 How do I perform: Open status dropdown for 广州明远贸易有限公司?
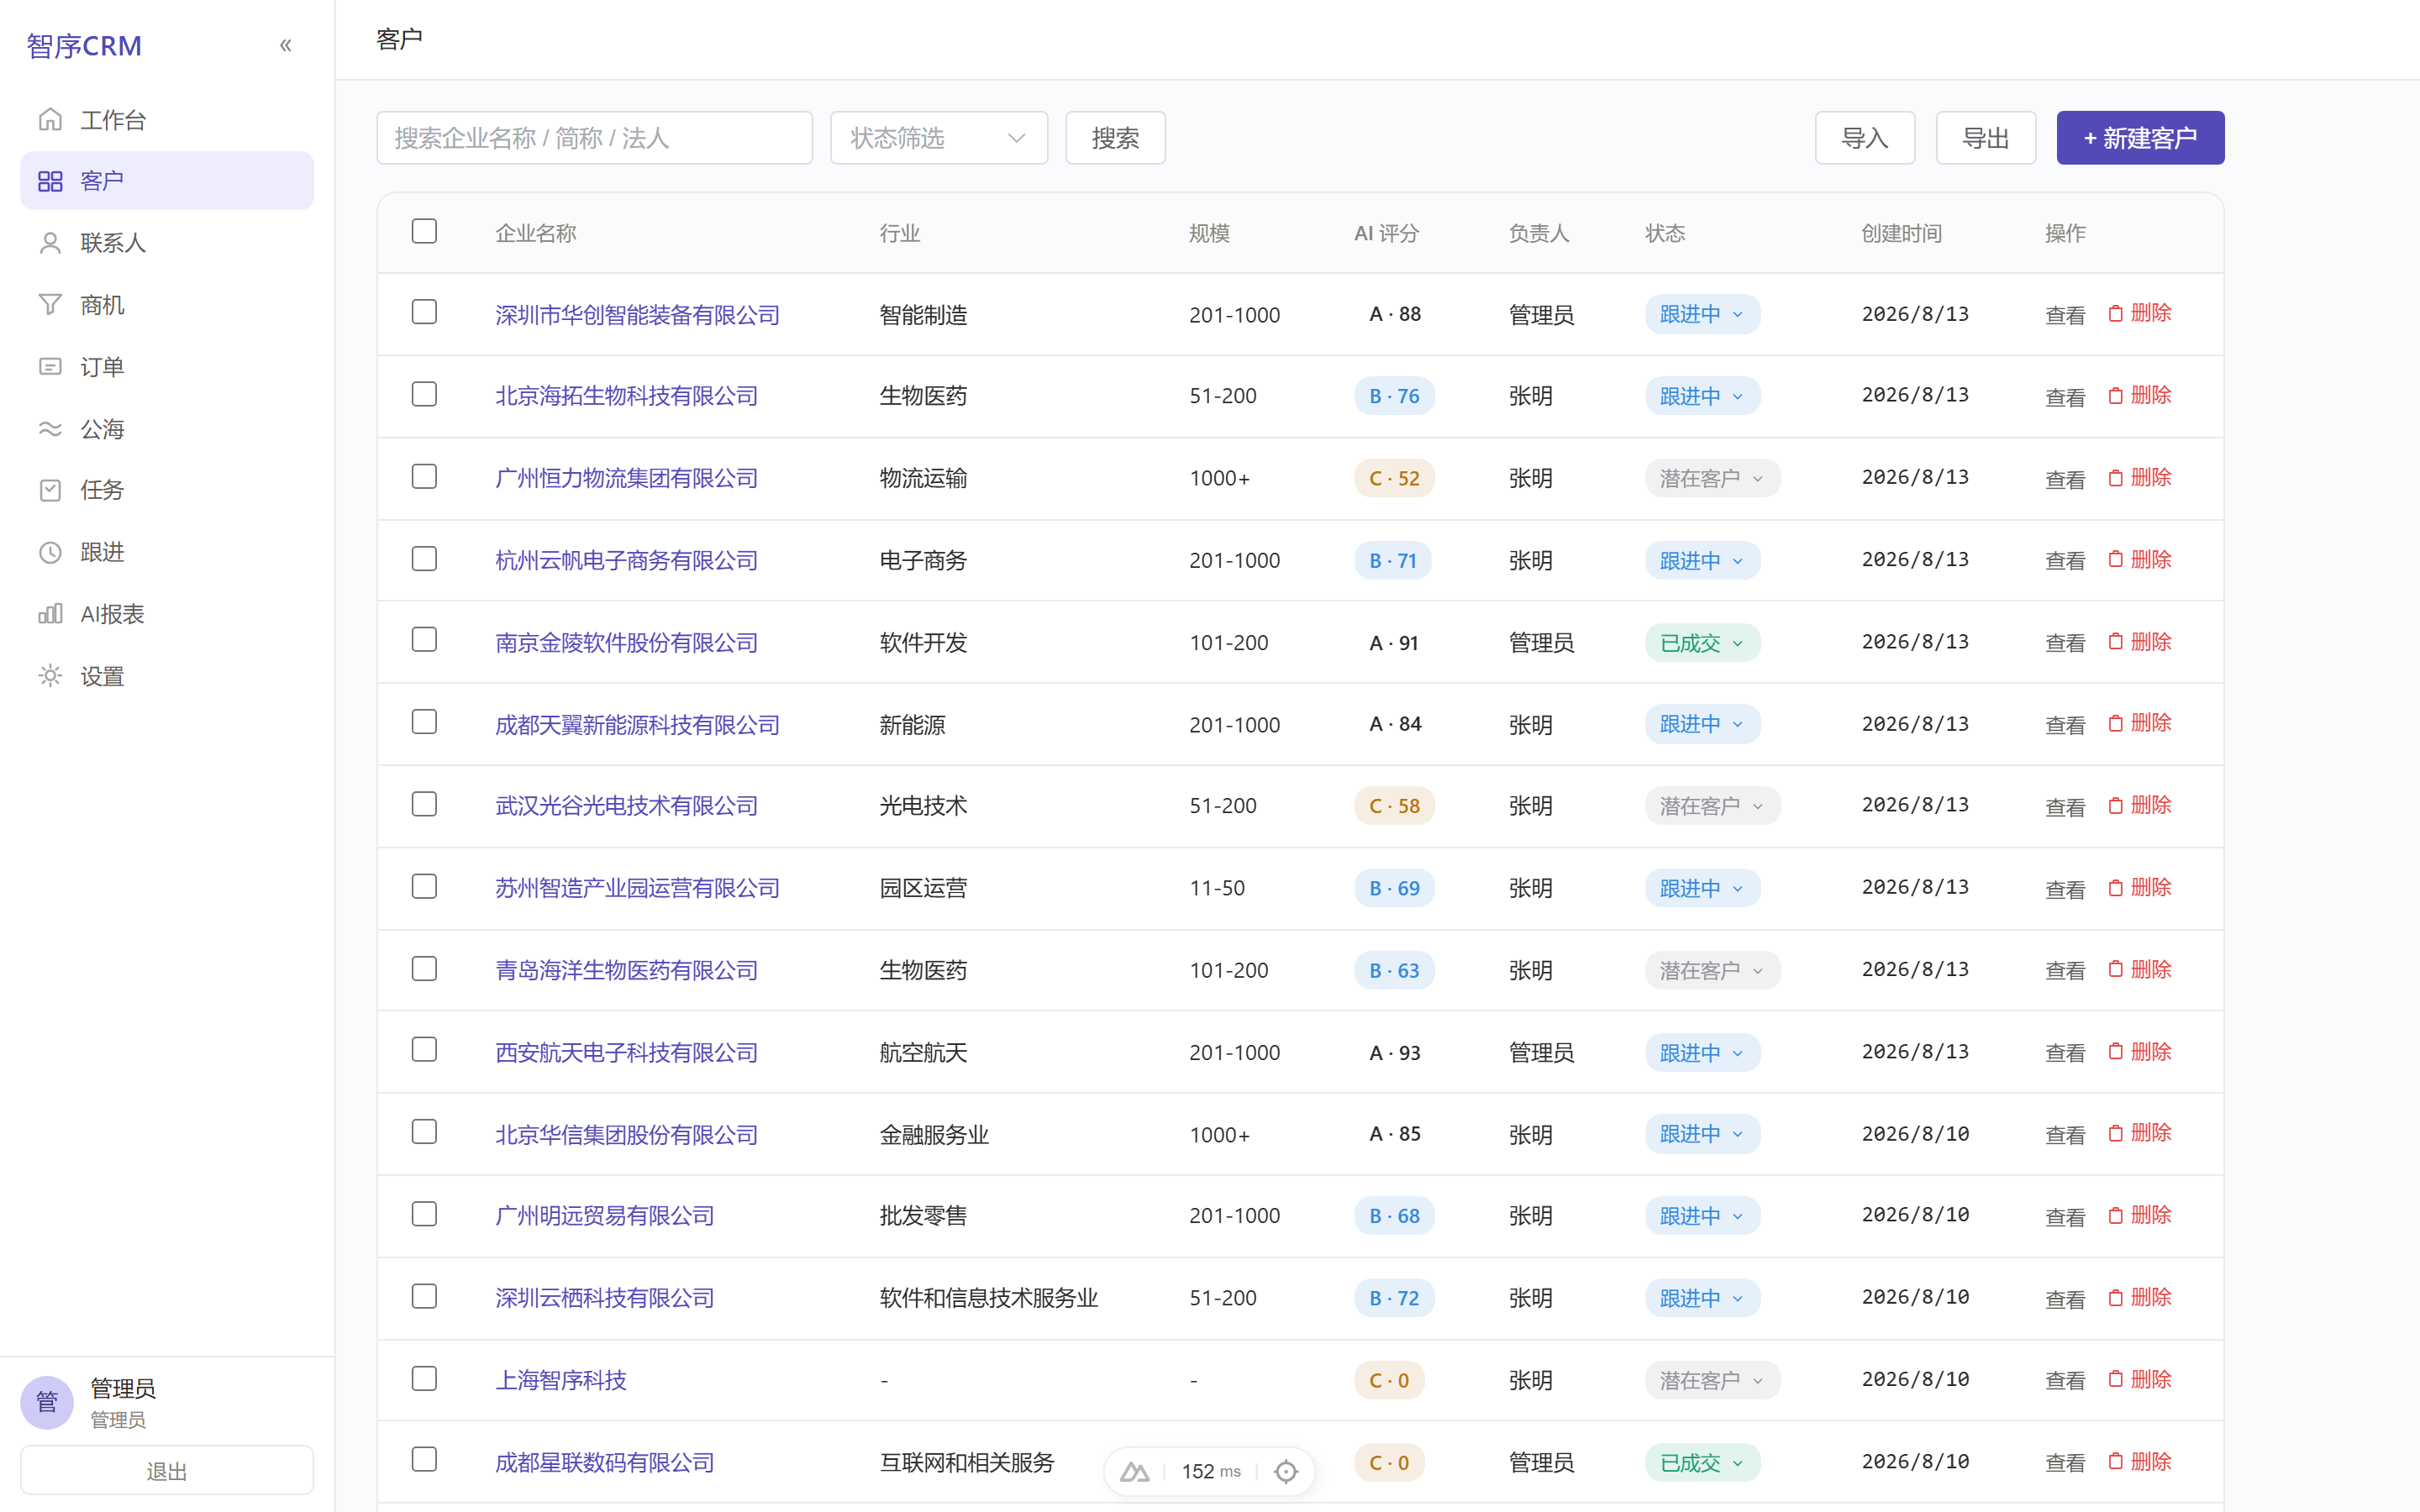click(x=1702, y=1216)
